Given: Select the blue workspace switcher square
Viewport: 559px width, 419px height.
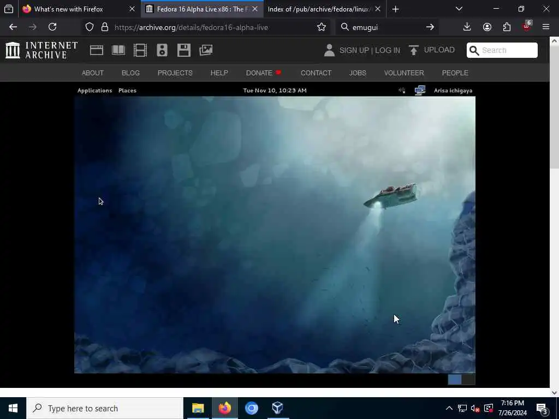Looking at the screenshot, I should pyautogui.click(x=455, y=380).
